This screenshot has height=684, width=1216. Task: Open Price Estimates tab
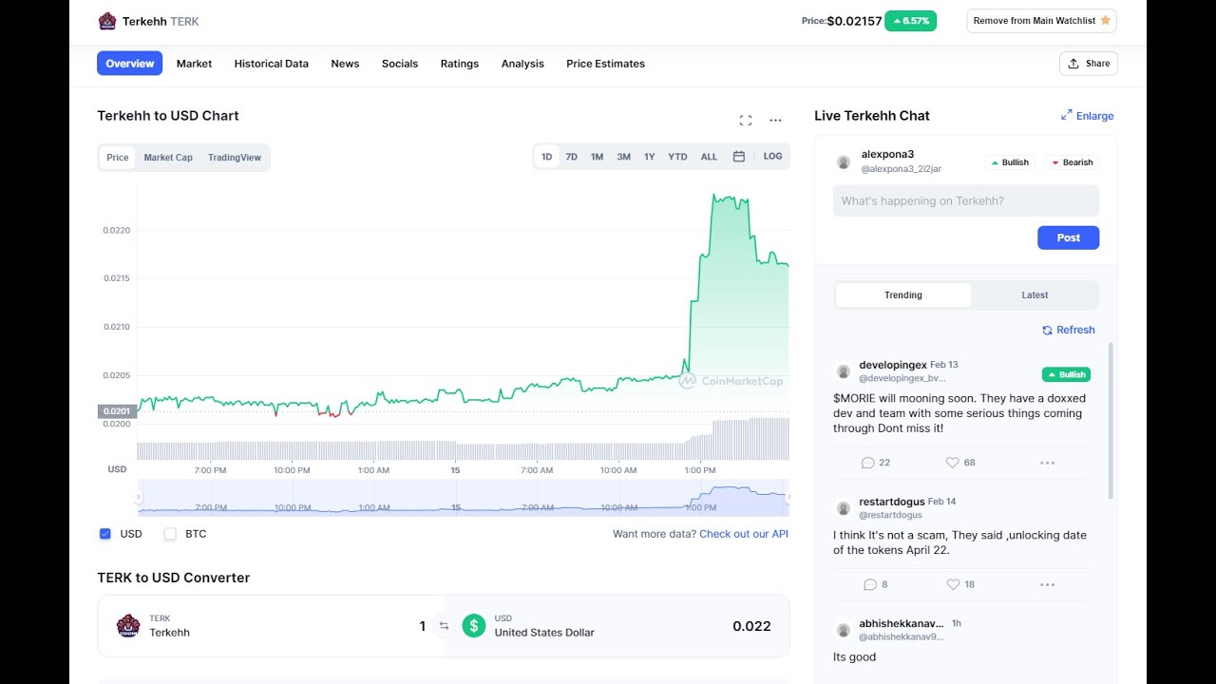pyautogui.click(x=605, y=64)
